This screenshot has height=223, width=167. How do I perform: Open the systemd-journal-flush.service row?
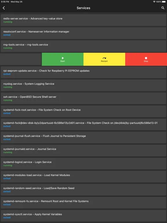pos(83,138)
